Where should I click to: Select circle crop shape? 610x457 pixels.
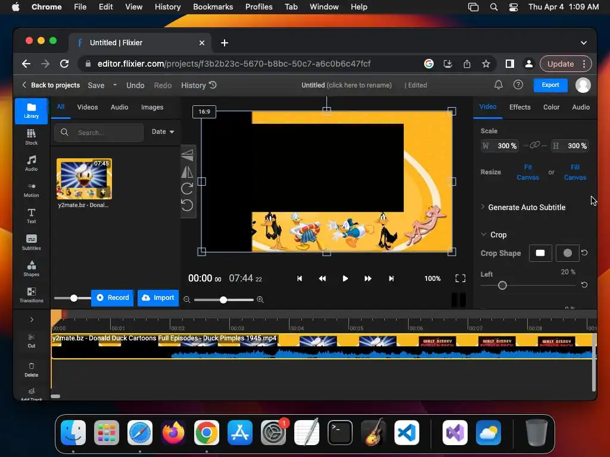coord(568,253)
